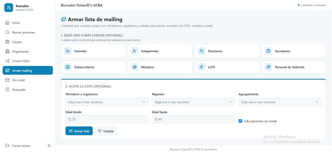This screenshot has height=152, width=332.
Task: Click the refresh icon in the Limpiar button
Action: tap(100, 131)
